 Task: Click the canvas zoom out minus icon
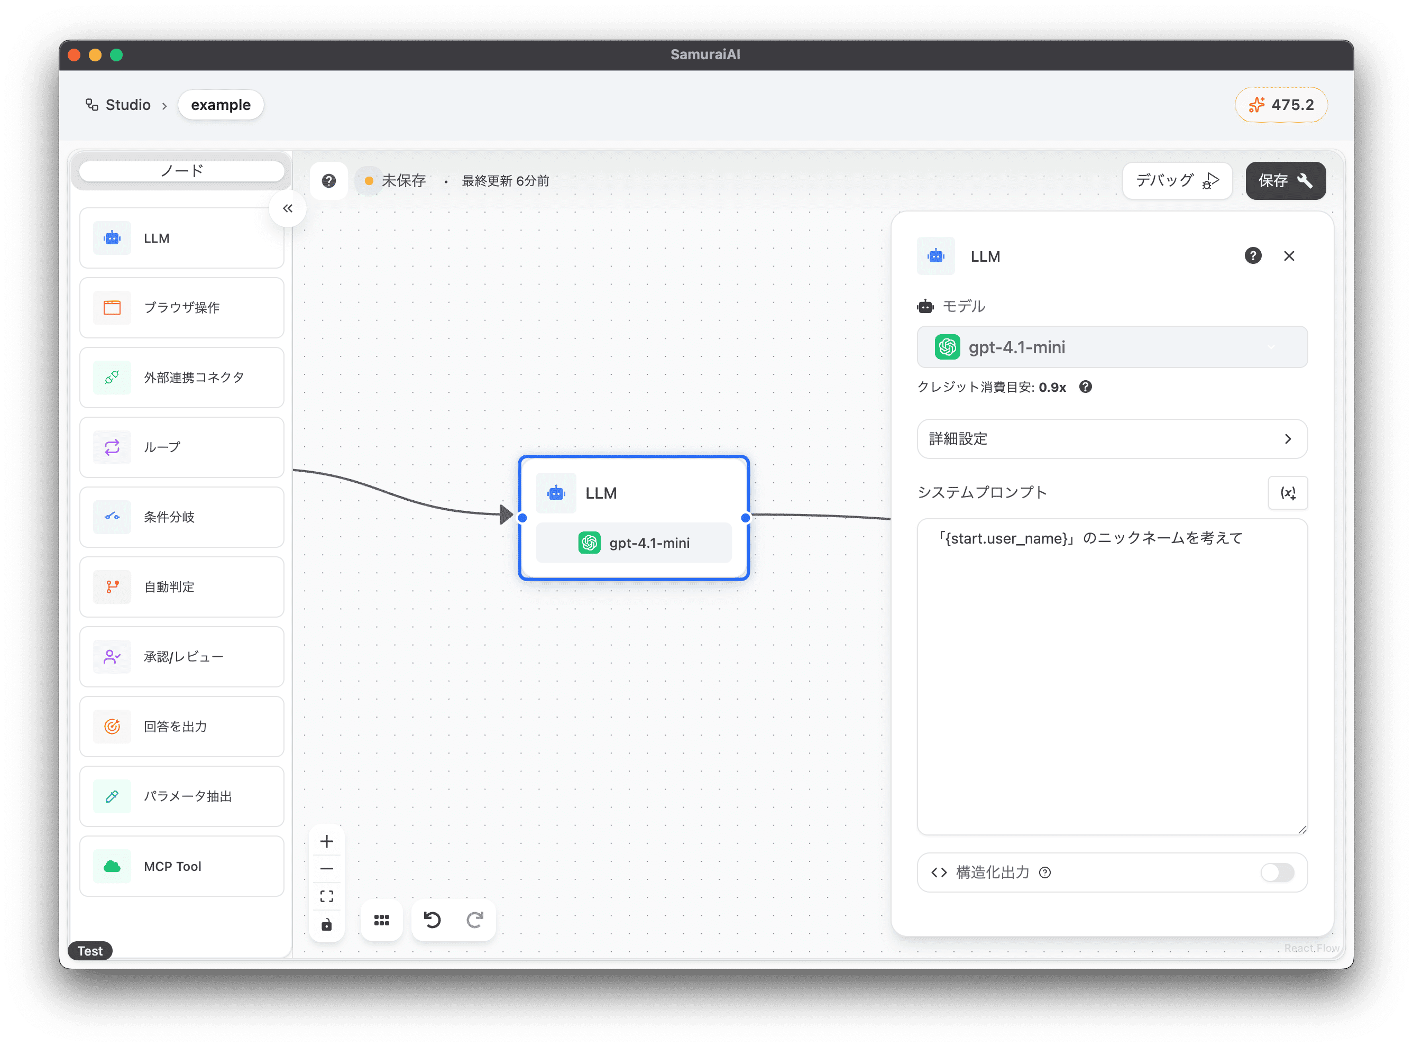327,868
